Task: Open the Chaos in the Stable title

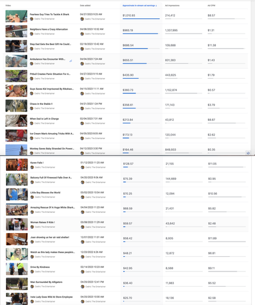Action: (41, 104)
